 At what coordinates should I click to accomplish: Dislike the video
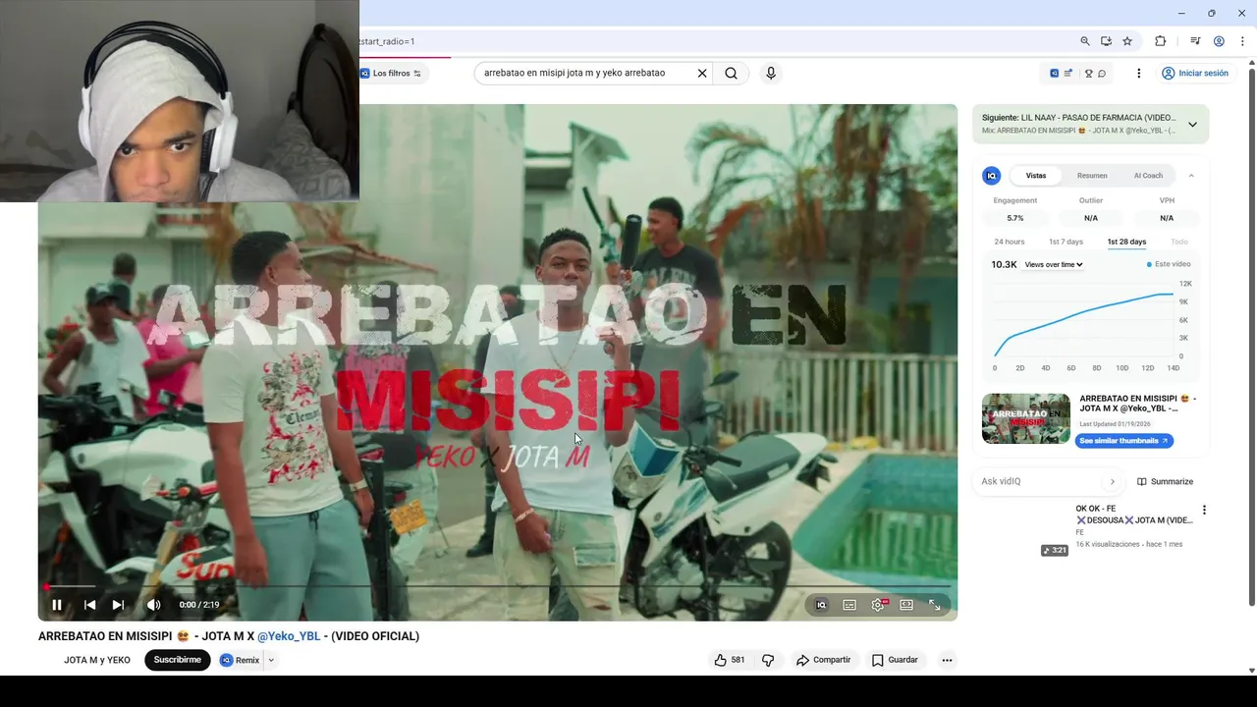tap(768, 660)
